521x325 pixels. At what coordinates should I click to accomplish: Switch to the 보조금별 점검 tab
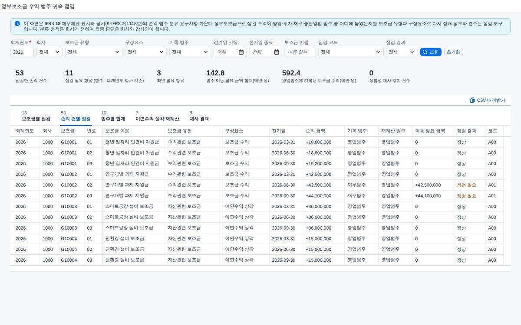point(36,116)
